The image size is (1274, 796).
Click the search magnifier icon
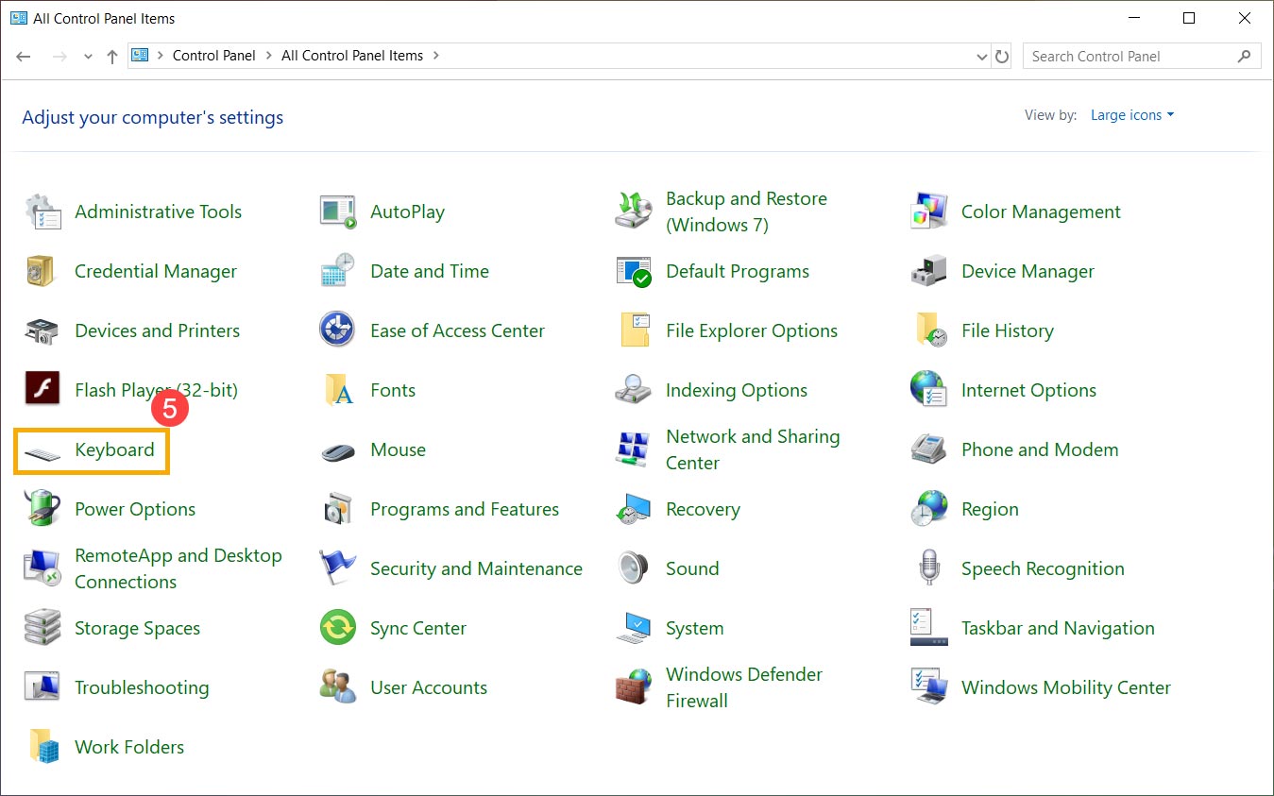1245,57
